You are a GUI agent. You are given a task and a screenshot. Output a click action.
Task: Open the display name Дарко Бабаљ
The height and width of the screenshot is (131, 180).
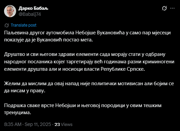(x=33, y=8)
